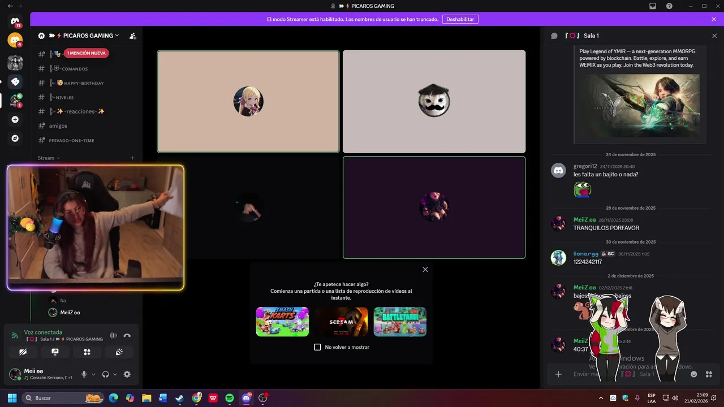Open Discover servers compass icon

pos(15,138)
